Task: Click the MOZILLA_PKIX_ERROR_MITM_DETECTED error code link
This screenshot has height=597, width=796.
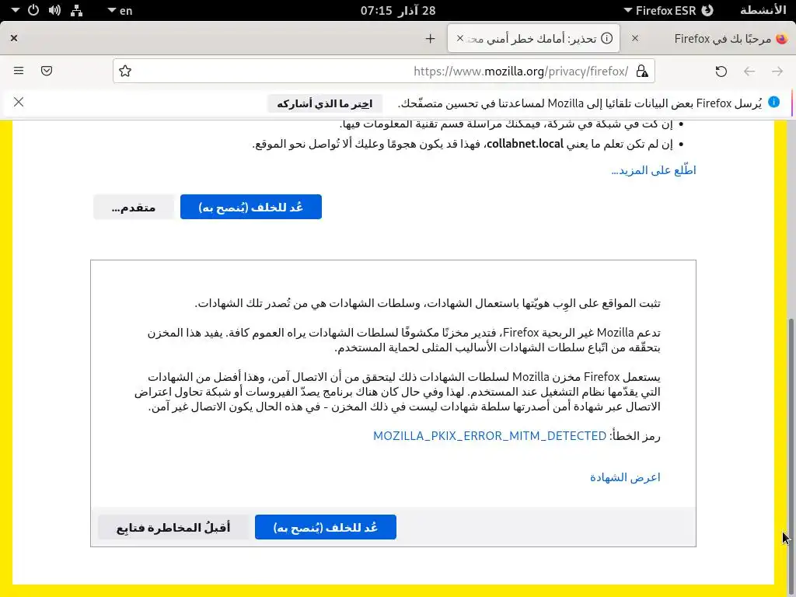Action: pos(490,436)
